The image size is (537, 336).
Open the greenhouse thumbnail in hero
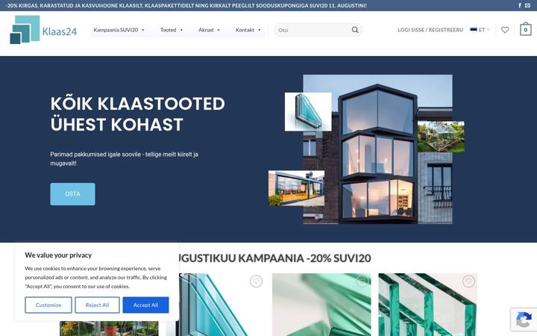click(x=441, y=137)
